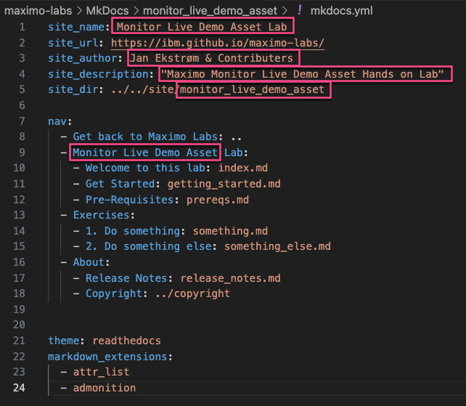Click the attr_list entry
Image resolution: width=466 pixels, height=406 pixels.
point(101,372)
